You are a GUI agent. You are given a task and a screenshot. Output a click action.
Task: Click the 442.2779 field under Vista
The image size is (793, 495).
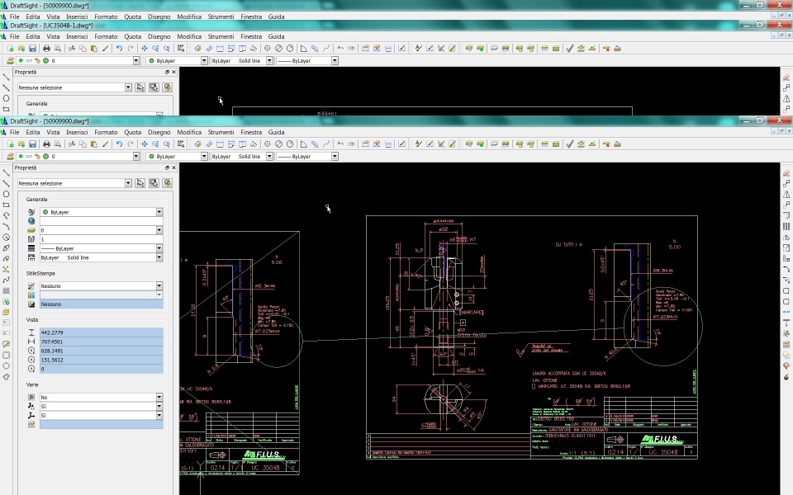[101, 332]
